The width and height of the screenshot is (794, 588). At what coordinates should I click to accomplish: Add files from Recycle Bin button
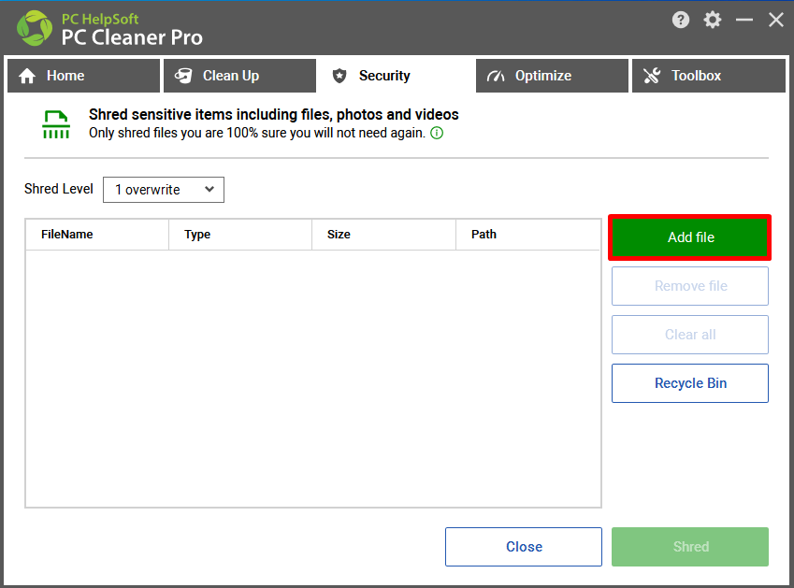point(689,383)
